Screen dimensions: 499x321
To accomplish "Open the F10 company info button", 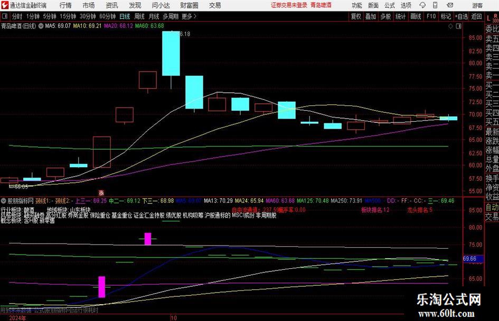I will pos(431,16).
